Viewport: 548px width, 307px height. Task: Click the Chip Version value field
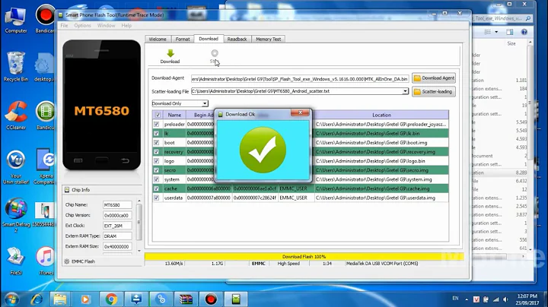[117, 215]
